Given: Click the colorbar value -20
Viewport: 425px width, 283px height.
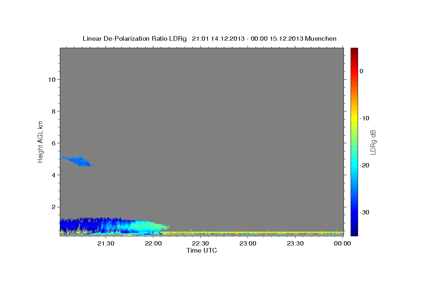Looking at the screenshot, I should point(364,165).
